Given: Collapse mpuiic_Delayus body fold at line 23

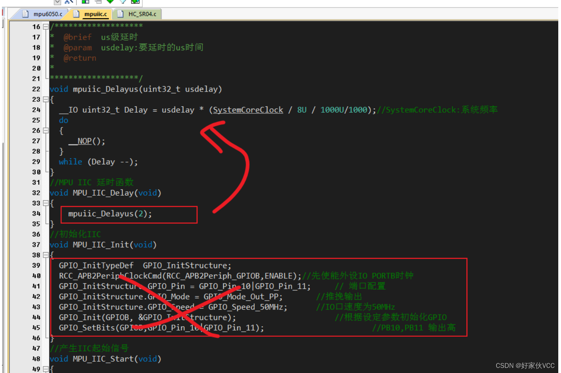Looking at the screenshot, I should [x=46, y=99].
